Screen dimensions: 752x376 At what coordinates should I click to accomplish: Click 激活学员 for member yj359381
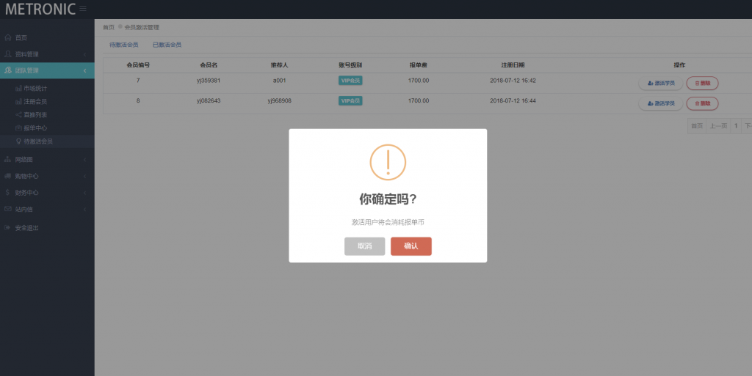tap(661, 84)
